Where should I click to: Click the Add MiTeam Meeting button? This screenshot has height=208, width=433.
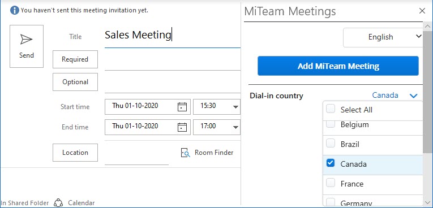pyautogui.click(x=338, y=66)
